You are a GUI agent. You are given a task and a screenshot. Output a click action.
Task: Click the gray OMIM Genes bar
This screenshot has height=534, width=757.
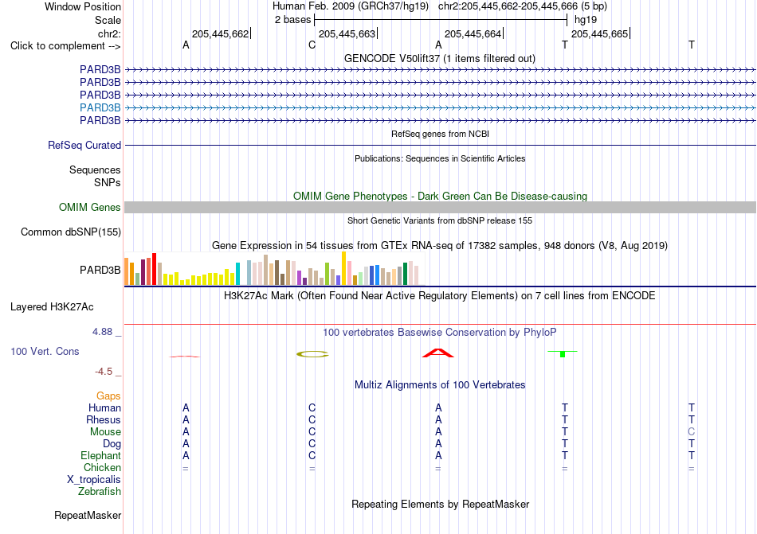(440, 207)
